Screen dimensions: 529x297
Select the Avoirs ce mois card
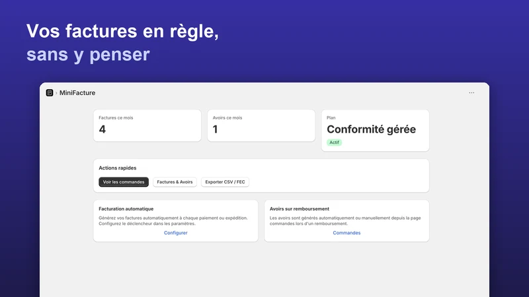pos(261,125)
